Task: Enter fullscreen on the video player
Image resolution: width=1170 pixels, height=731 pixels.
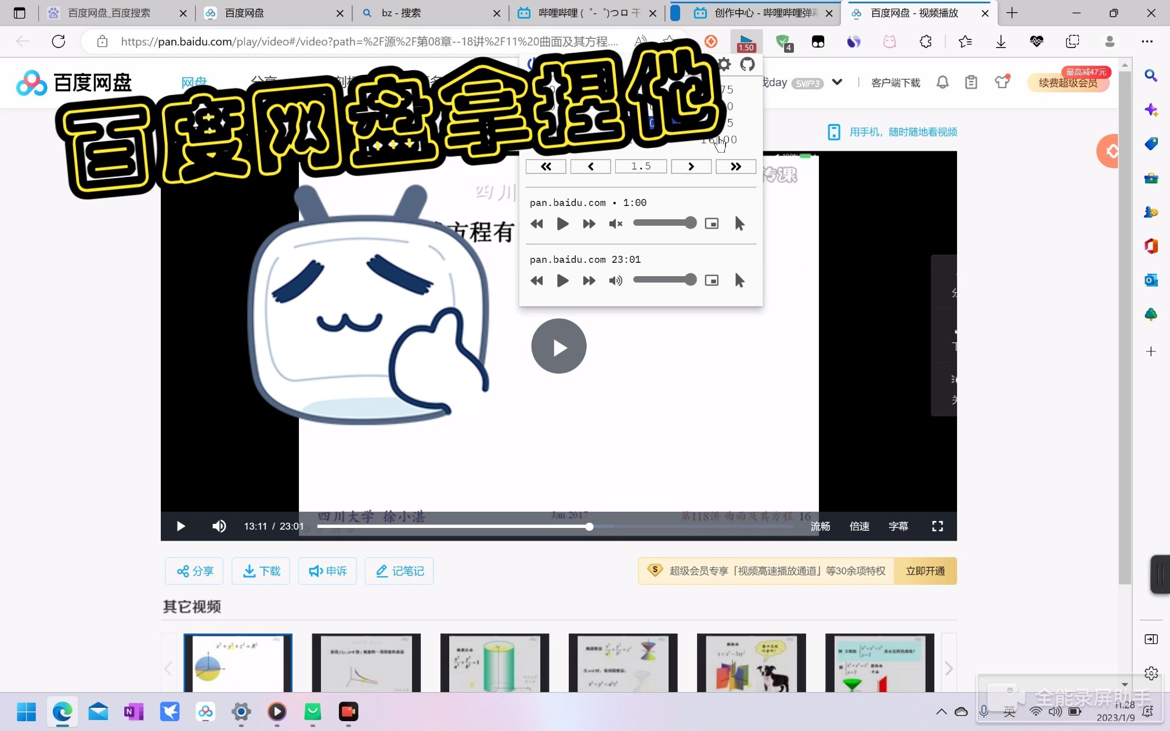Action: coord(937,526)
